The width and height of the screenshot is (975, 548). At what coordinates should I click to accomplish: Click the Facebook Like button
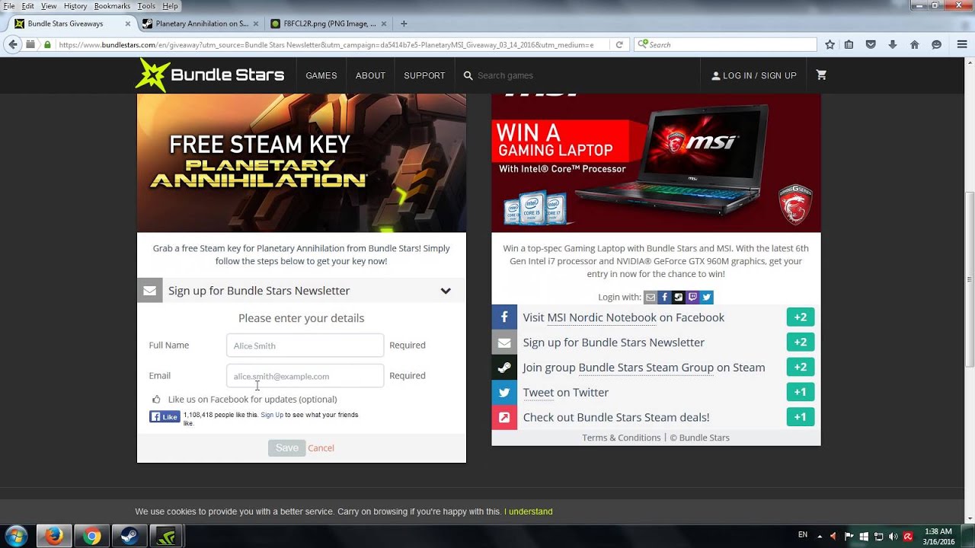coord(165,417)
